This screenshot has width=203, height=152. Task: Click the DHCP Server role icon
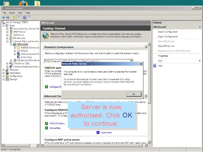pyautogui.click(x=11, y=32)
